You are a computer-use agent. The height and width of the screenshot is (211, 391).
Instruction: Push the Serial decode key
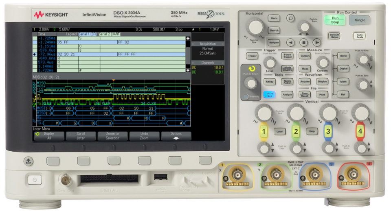pyautogui.click(x=343, y=56)
